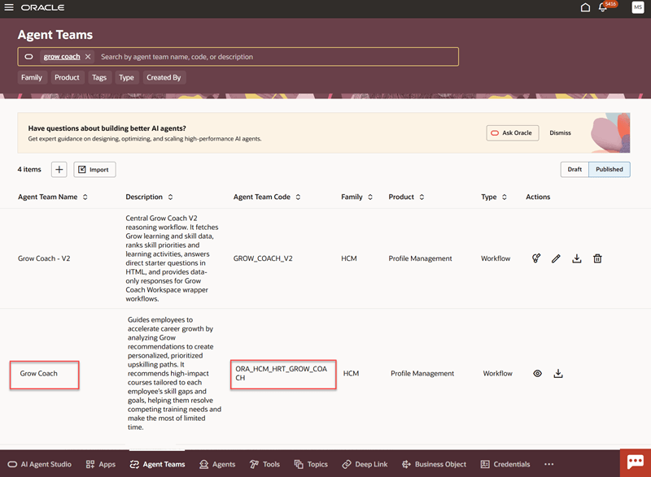This screenshot has width=651, height=477.
Task: Switch to the Draft view
Action: point(575,170)
